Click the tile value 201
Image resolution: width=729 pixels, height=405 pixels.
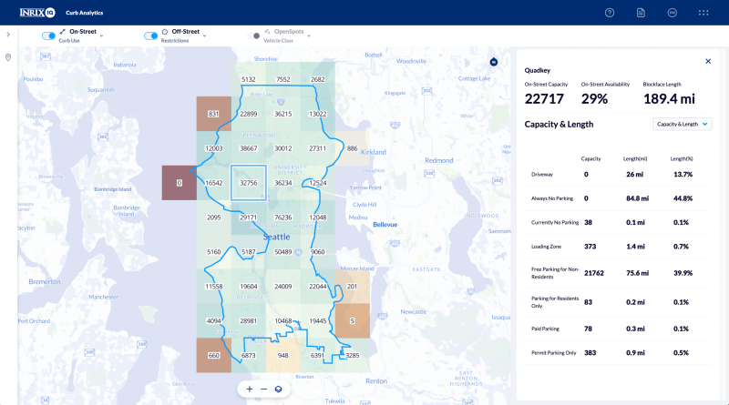[x=353, y=287]
